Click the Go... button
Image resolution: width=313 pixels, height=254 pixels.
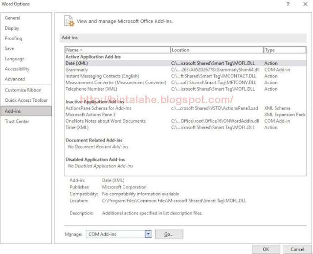[x=169, y=234]
